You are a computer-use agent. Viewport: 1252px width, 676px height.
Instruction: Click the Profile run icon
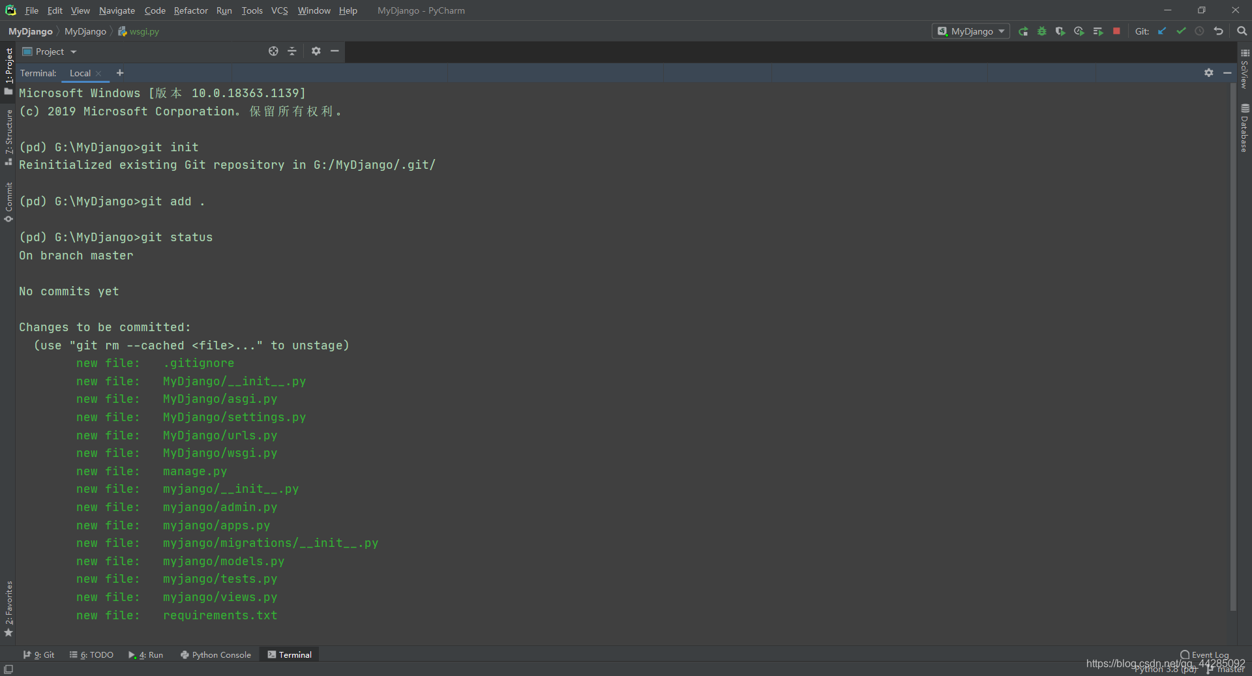1079,31
